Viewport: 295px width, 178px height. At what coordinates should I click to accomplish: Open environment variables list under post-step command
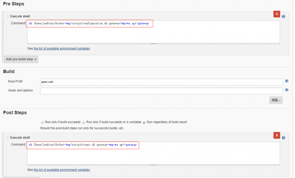(62, 170)
